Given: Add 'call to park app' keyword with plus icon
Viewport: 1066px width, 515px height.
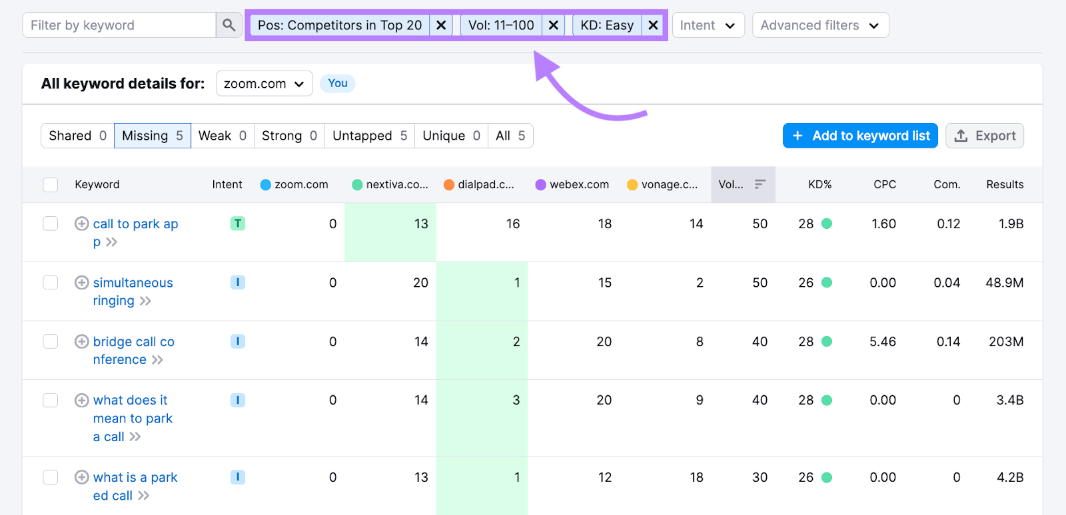Looking at the screenshot, I should point(81,224).
